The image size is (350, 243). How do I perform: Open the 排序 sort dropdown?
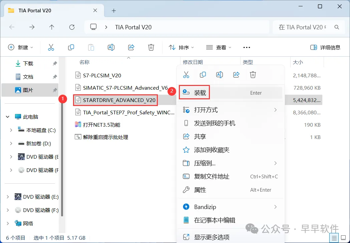[x=181, y=47]
